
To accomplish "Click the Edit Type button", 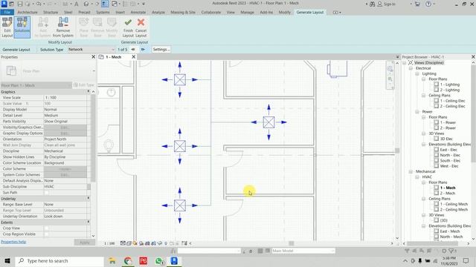I will 84,85.
